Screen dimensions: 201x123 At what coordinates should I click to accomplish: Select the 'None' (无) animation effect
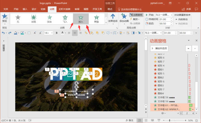tap(18, 19)
